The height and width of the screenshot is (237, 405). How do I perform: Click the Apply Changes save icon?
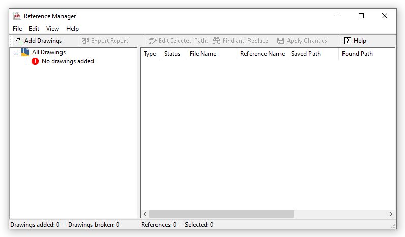[281, 41]
